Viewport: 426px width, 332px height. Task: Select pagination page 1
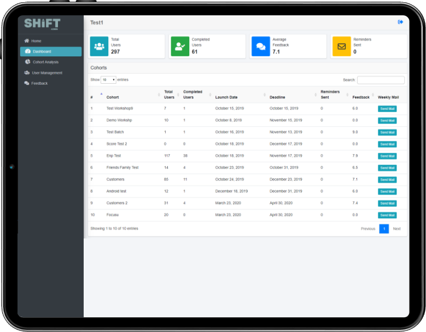tap(384, 229)
